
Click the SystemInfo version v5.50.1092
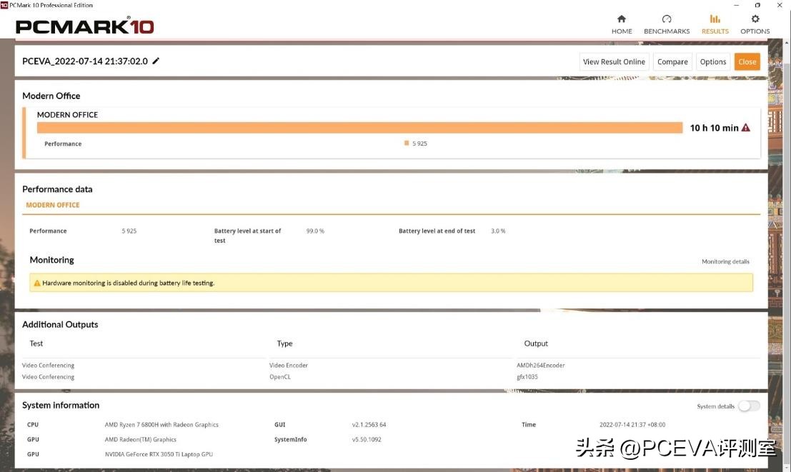[x=367, y=439]
